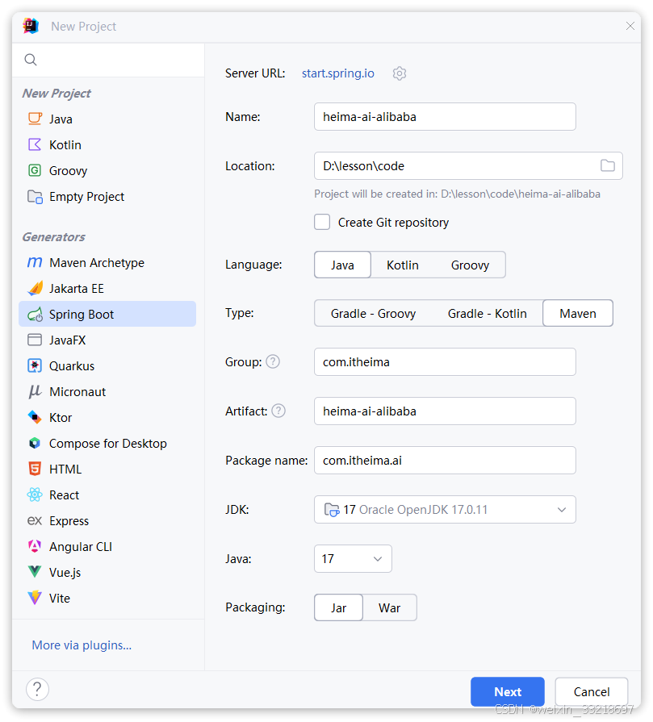This screenshot has height=722, width=653.
Task: Click the project type search box
Action: tap(108, 60)
